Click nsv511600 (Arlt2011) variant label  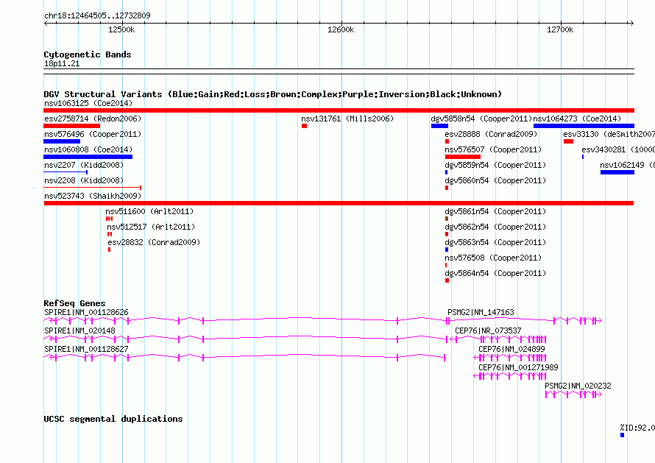(x=149, y=211)
